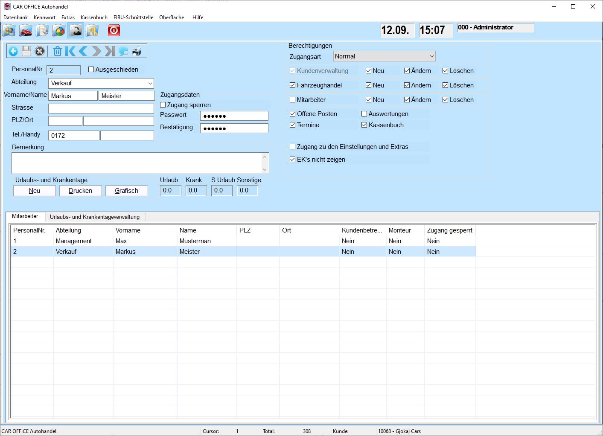Click the red power exit icon
603x436 pixels.
click(114, 31)
